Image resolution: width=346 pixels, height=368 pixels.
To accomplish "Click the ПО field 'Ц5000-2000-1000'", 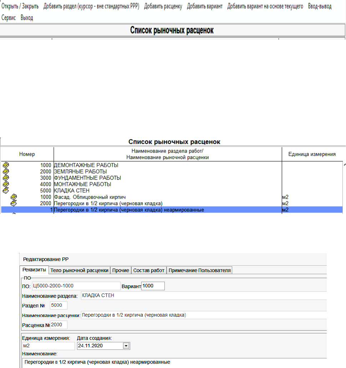I will click(76, 286).
